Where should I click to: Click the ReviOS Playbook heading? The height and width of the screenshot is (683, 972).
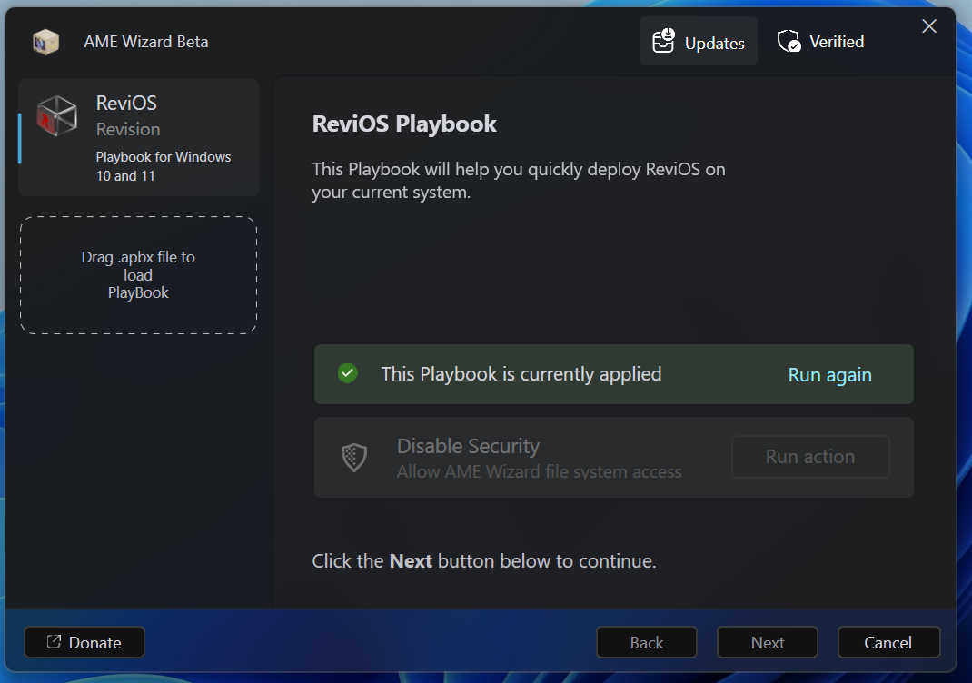(x=404, y=124)
